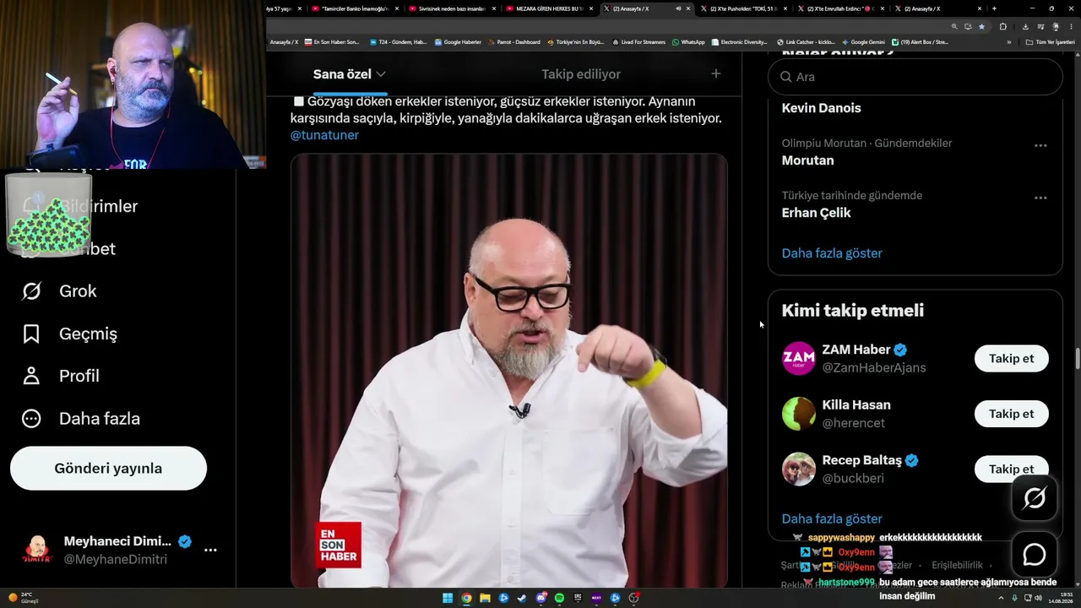Image resolution: width=1081 pixels, height=608 pixels.
Task: Play the En Son Haber video post
Action: (x=509, y=370)
